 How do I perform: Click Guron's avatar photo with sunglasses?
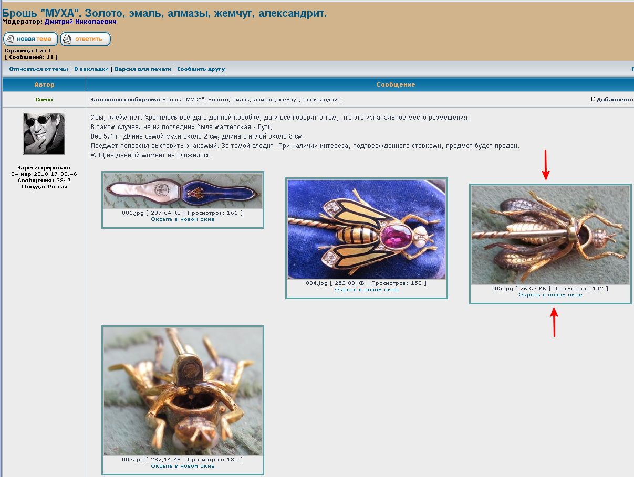44,133
